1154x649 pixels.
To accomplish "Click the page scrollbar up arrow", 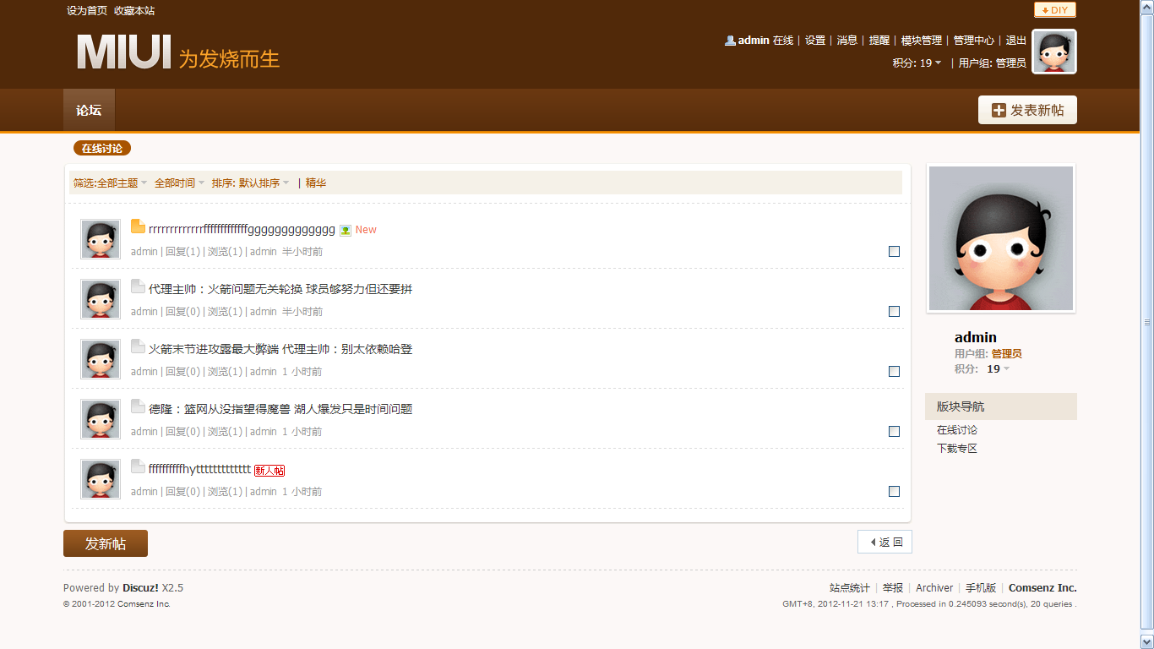I will pos(1146,7).
